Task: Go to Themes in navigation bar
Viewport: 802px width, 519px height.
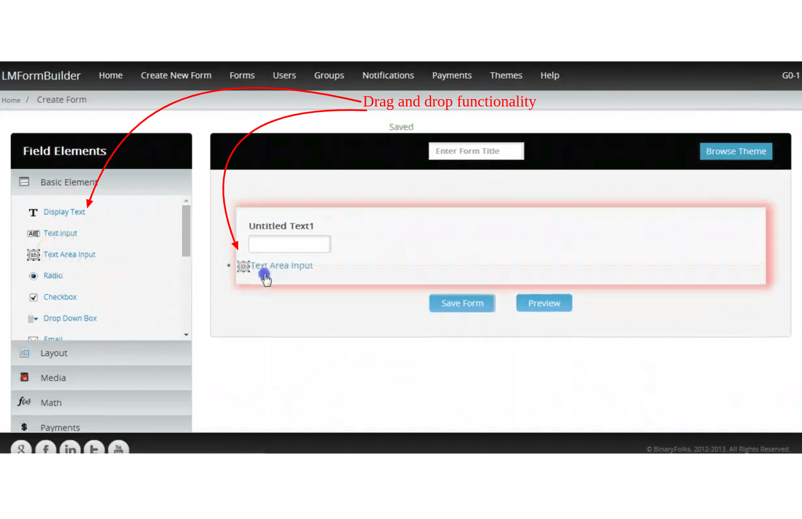Action: [506, 76]
